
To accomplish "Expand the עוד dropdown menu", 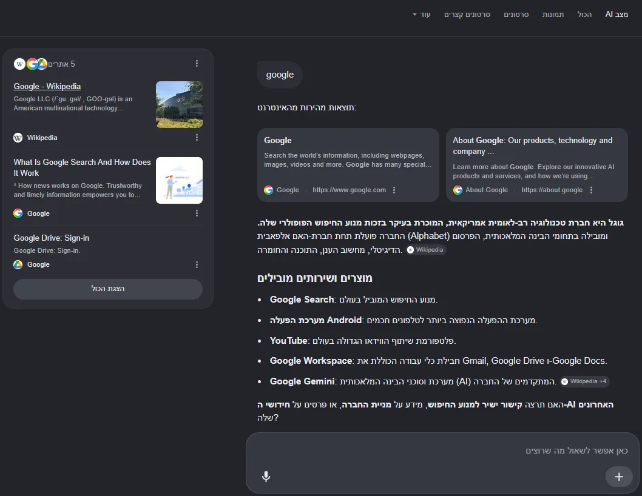I will (x=421, y=15).
